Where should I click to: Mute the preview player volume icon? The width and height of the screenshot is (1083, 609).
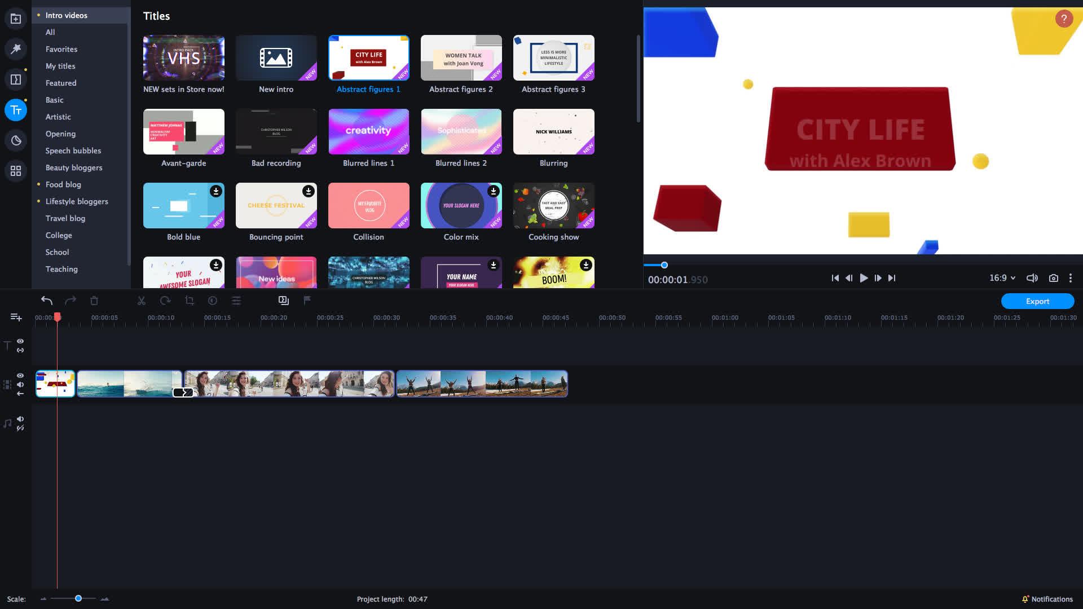coord(1031,277)
